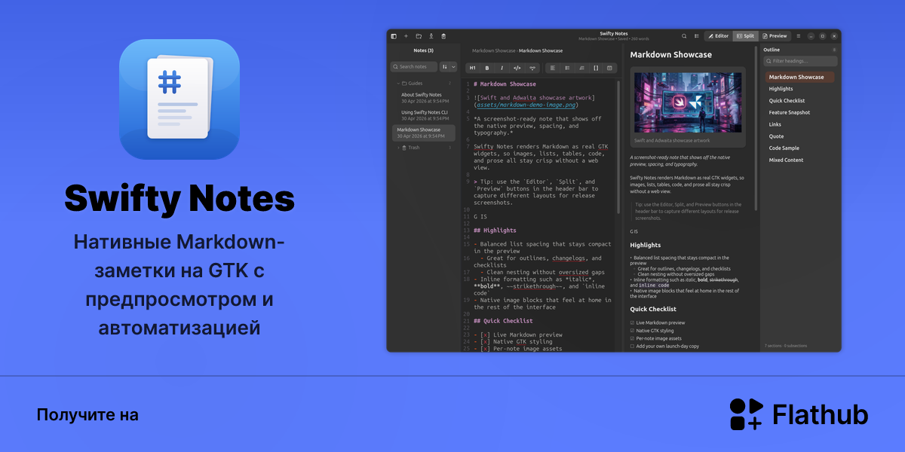Toggle the sidebar panel icon
The image size is (905, 452).
[x=393, y=36]
